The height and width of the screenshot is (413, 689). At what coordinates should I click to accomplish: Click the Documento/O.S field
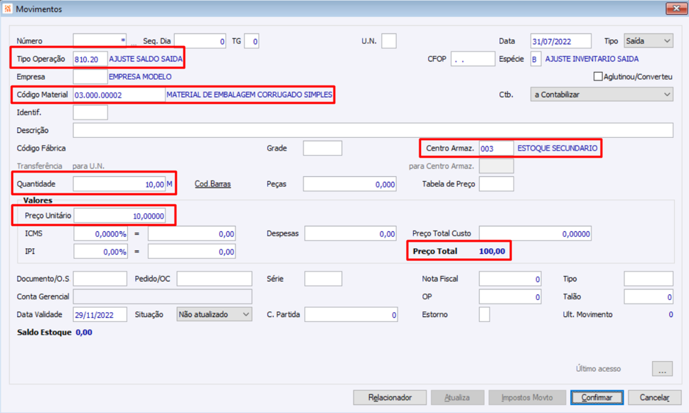pos(100,279)
